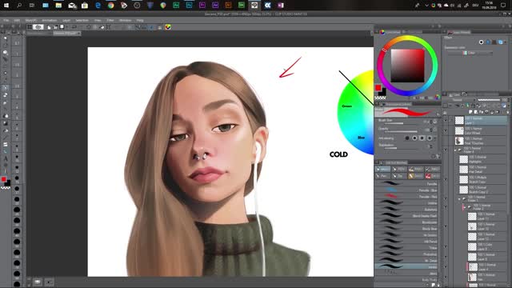Select the highlighted pen tool in left toolbar
This screenshot has width=512, height=288.
[x=6, y=87]
